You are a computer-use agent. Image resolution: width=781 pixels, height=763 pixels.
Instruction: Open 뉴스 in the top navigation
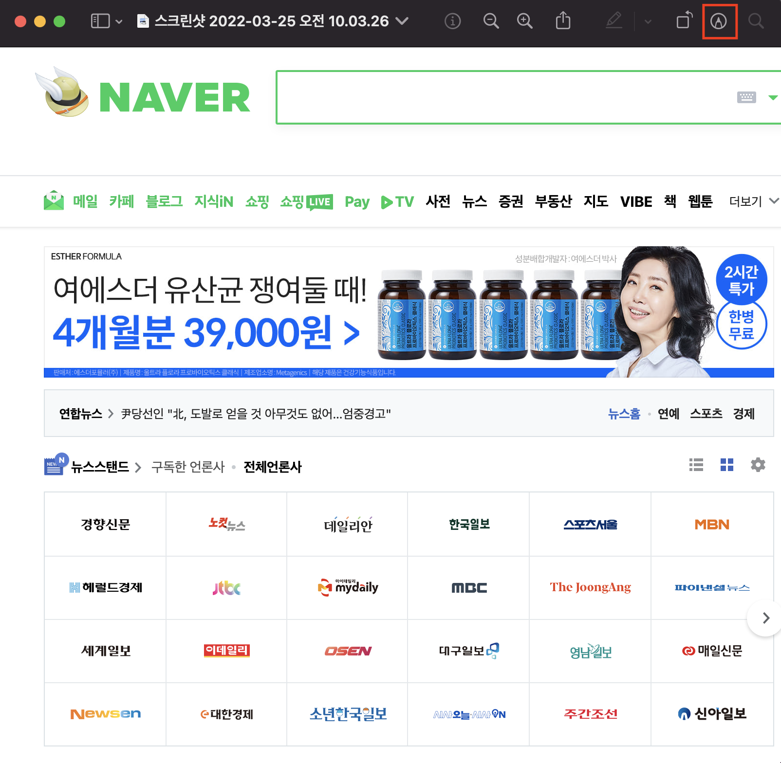[x=474, y=201]
